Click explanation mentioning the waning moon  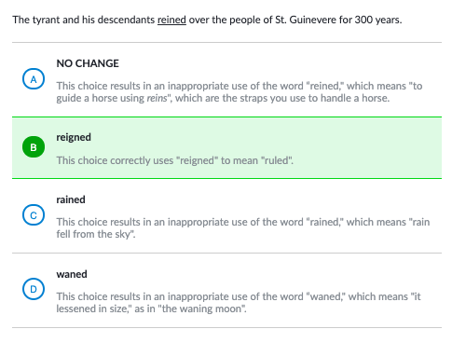coord(239,303)
